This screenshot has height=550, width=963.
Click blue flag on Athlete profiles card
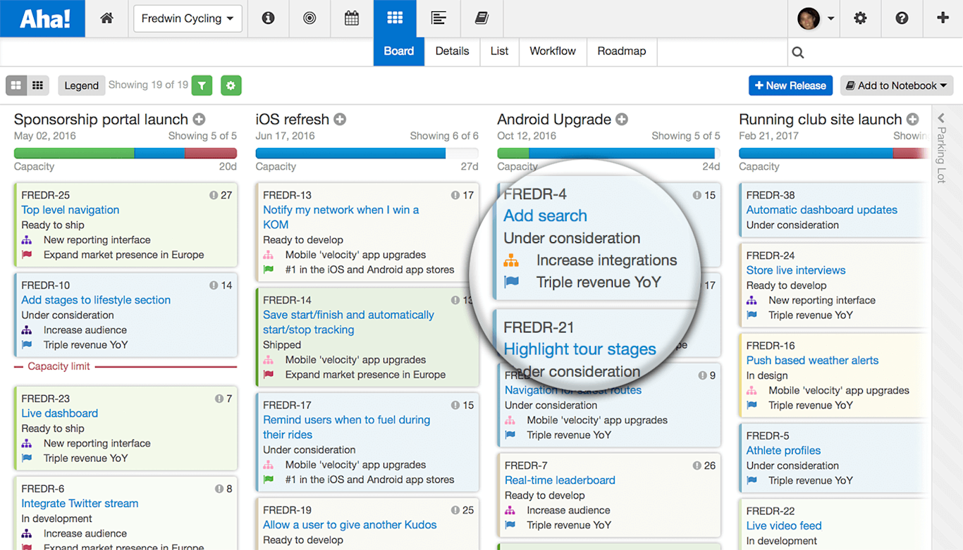click(x=752, y=480)
